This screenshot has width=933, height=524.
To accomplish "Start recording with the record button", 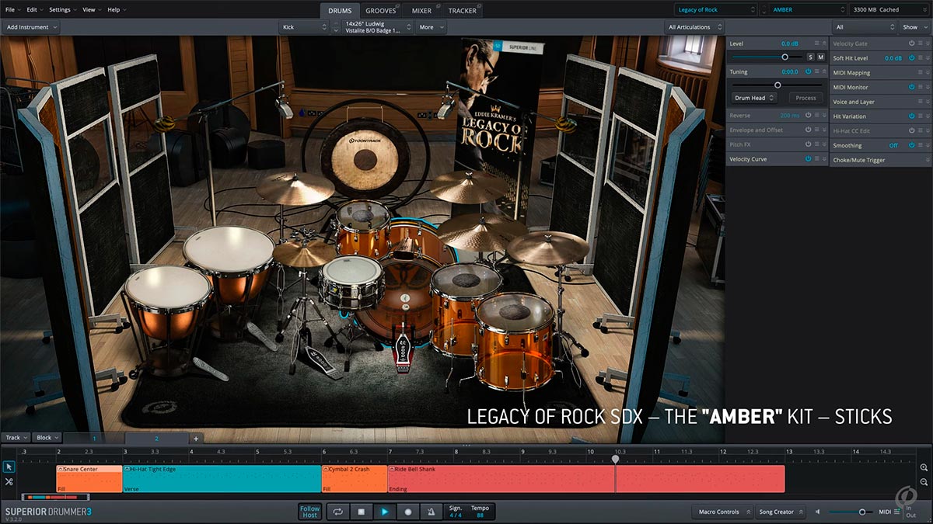I will [x=408, y=512].
